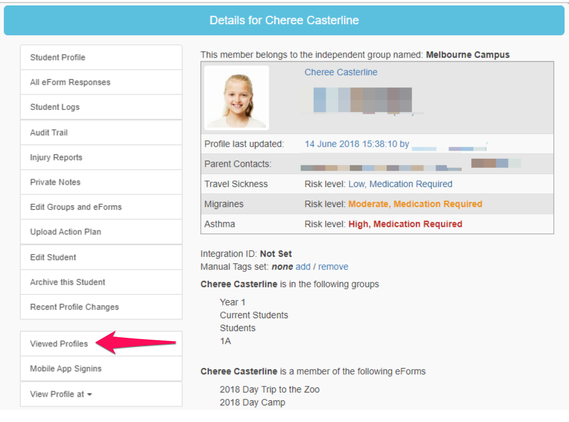This screenshot has height=422, width=569.
Task: Show Recent Profile Changes
Action: click(74, 307)
